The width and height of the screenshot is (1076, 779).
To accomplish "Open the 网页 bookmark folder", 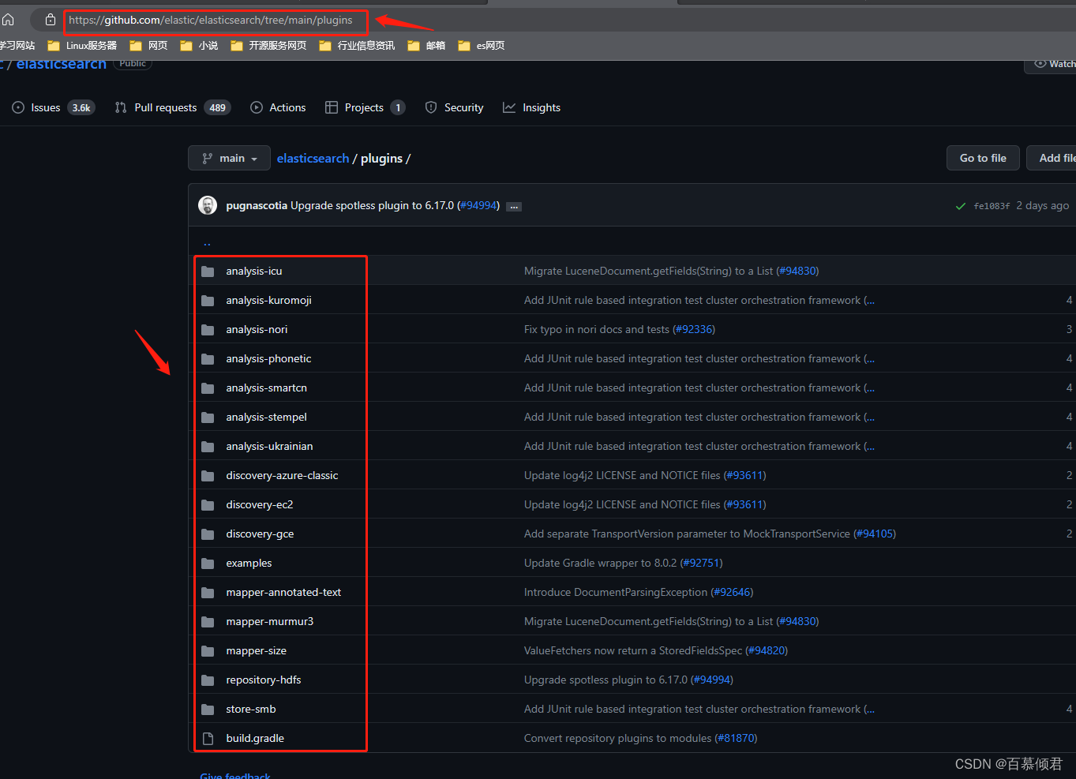I will pos(148,46).
